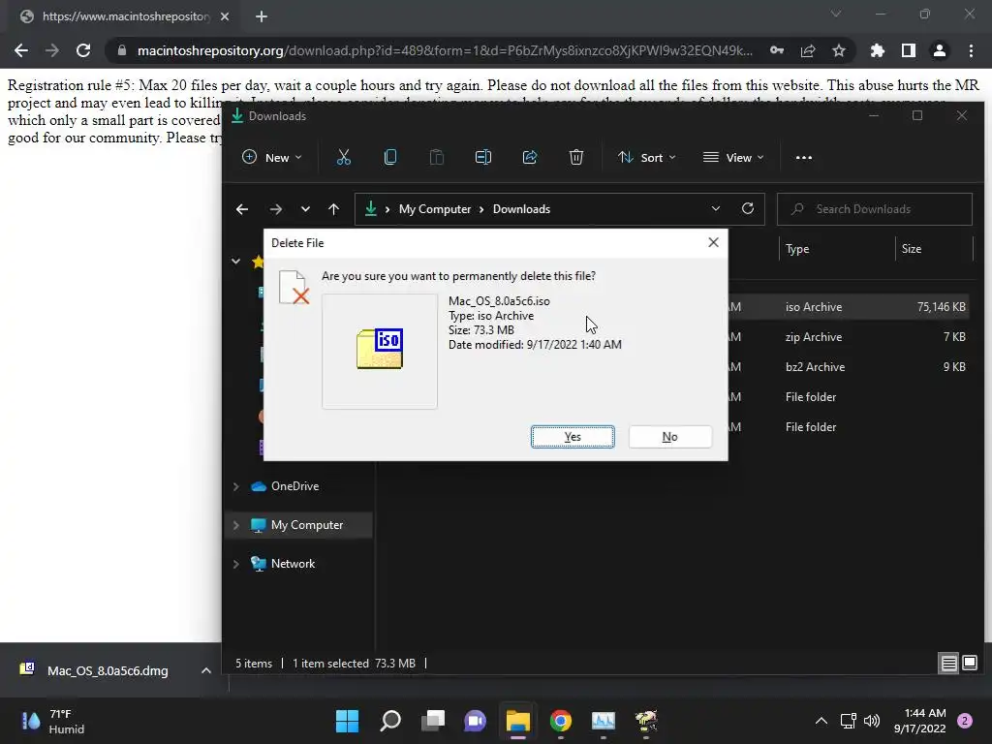Open the View dropdown
Image resolution: width=992 pixels, height=744 pixels.
[733, 158]
